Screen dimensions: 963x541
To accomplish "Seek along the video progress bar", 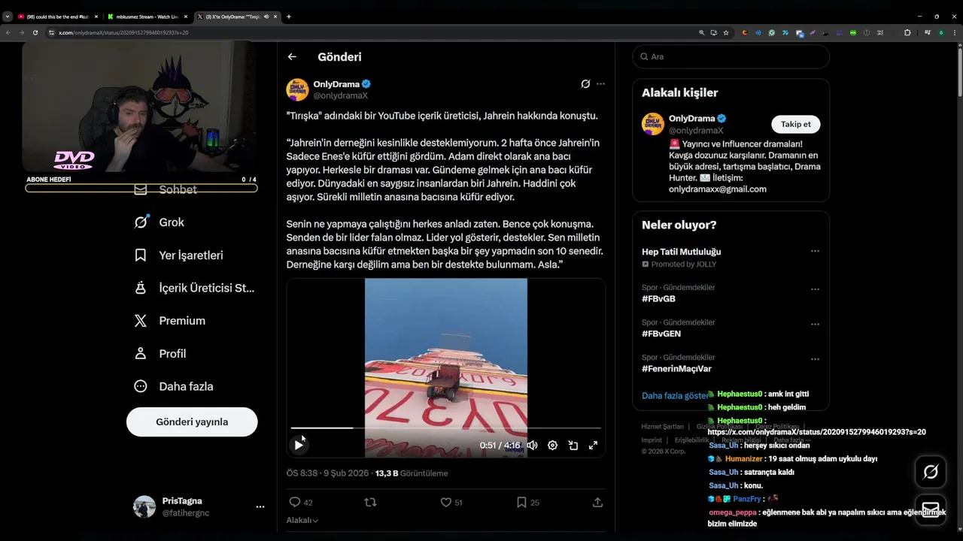I will (445, 428).
